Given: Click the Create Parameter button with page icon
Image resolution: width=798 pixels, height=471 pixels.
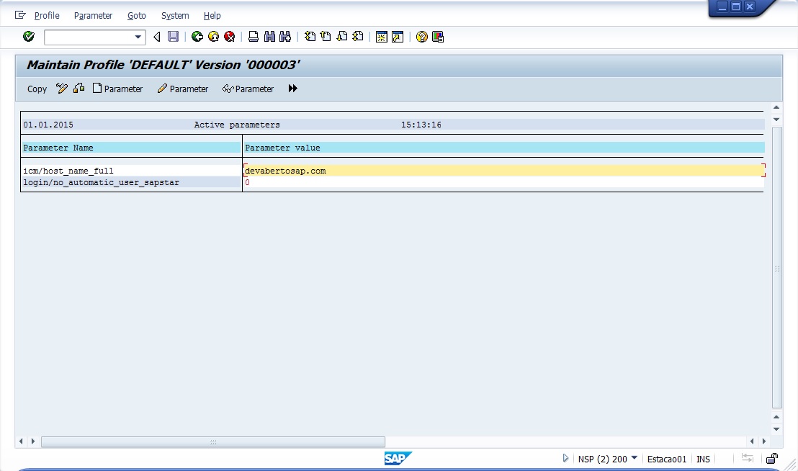Looking at the screenshot, I should 117,89.
